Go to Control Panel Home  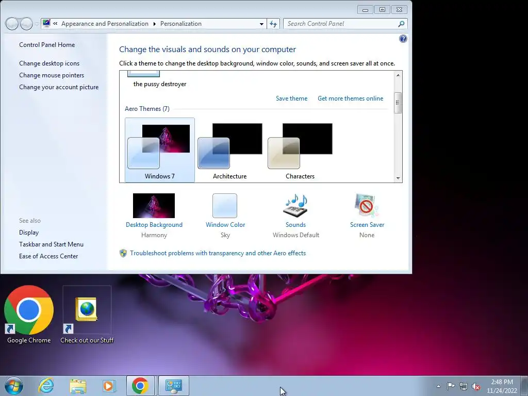(47, 45)
